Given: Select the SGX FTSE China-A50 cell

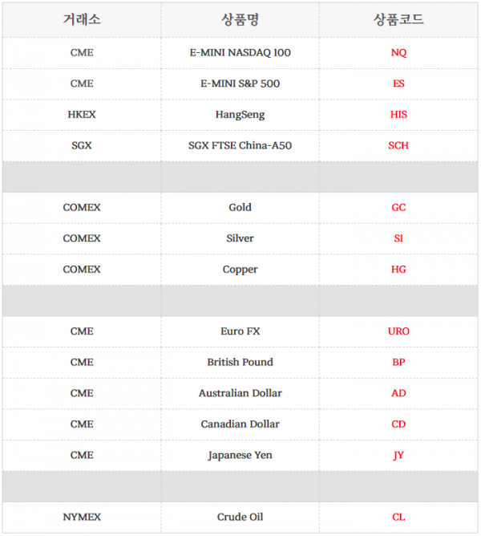Looking at the screenshot, I should click(x=240, y=145).
